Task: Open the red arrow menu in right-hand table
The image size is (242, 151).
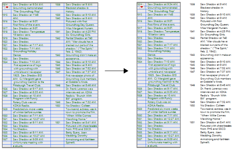Action: click(x=142, y=7)
